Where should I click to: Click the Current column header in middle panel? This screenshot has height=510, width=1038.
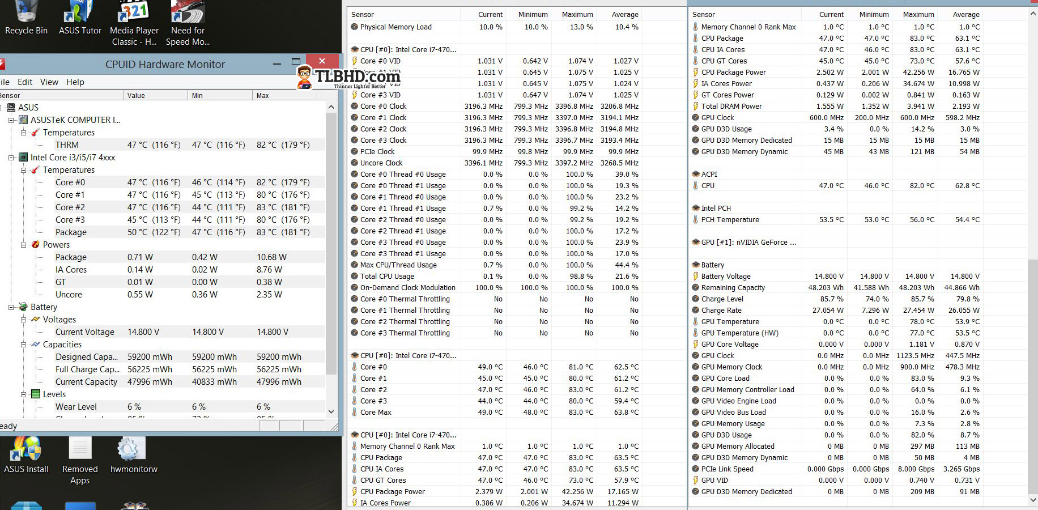(483, 14)
